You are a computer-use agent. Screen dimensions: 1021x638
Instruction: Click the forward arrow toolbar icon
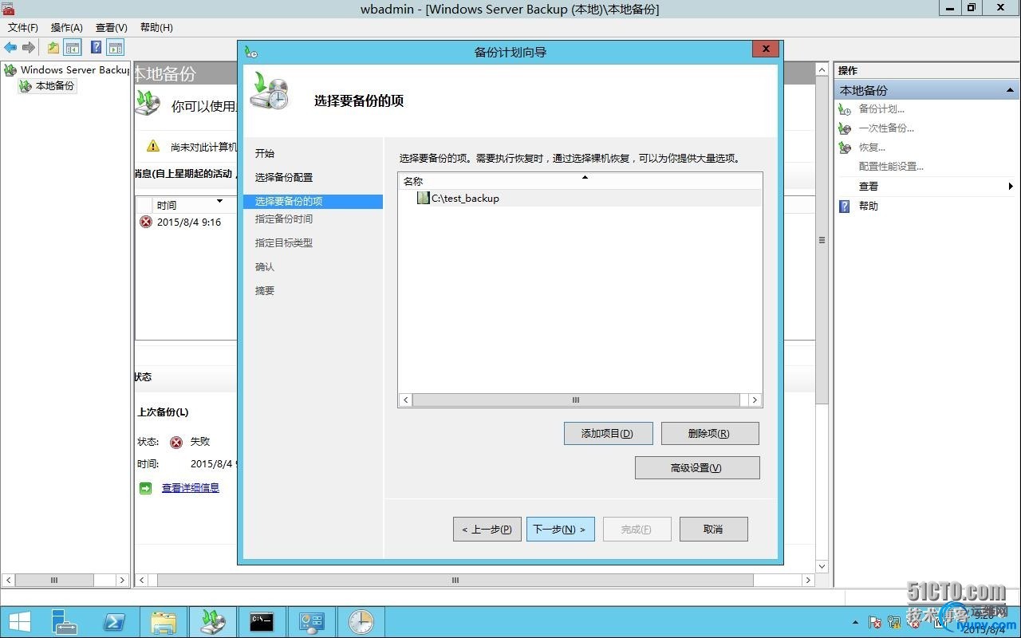29,48
